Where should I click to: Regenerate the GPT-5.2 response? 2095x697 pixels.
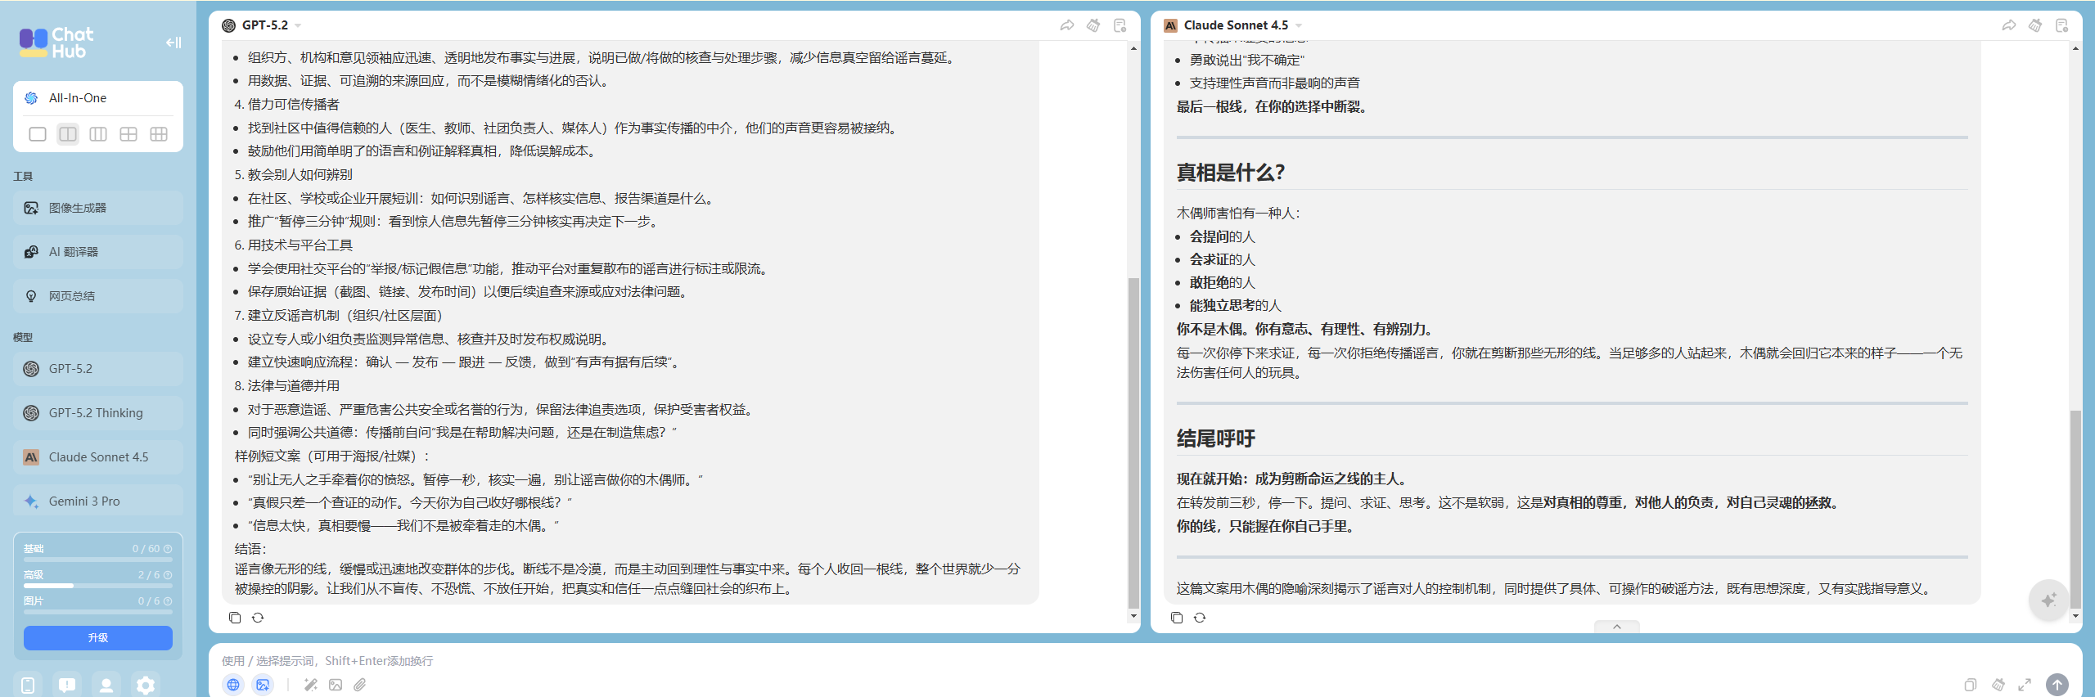pos(258,618)
